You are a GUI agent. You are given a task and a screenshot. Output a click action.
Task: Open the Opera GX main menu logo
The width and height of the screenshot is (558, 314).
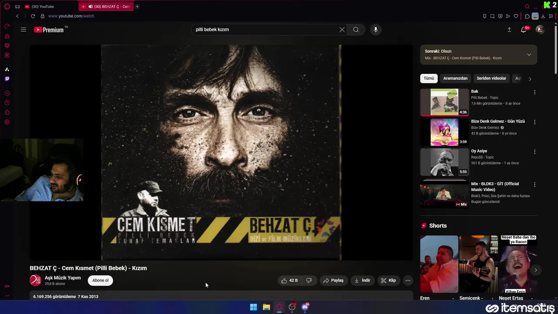tap(7, 7)
